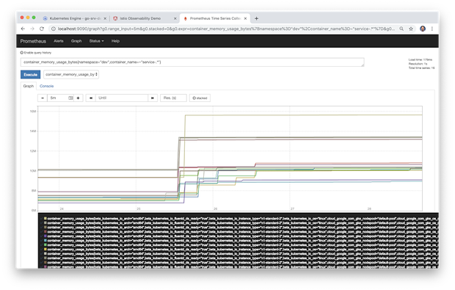Click the macOS green maximize window button
This screenshot has width=455, height=290.
pyautogui.click(x=34, y=18)
